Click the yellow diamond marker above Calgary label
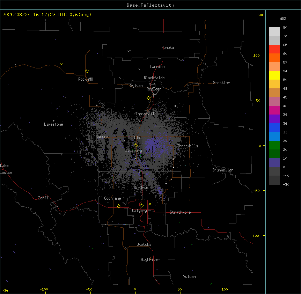The image size is (301, 294). pyautogui.click(x=142, y=206)
